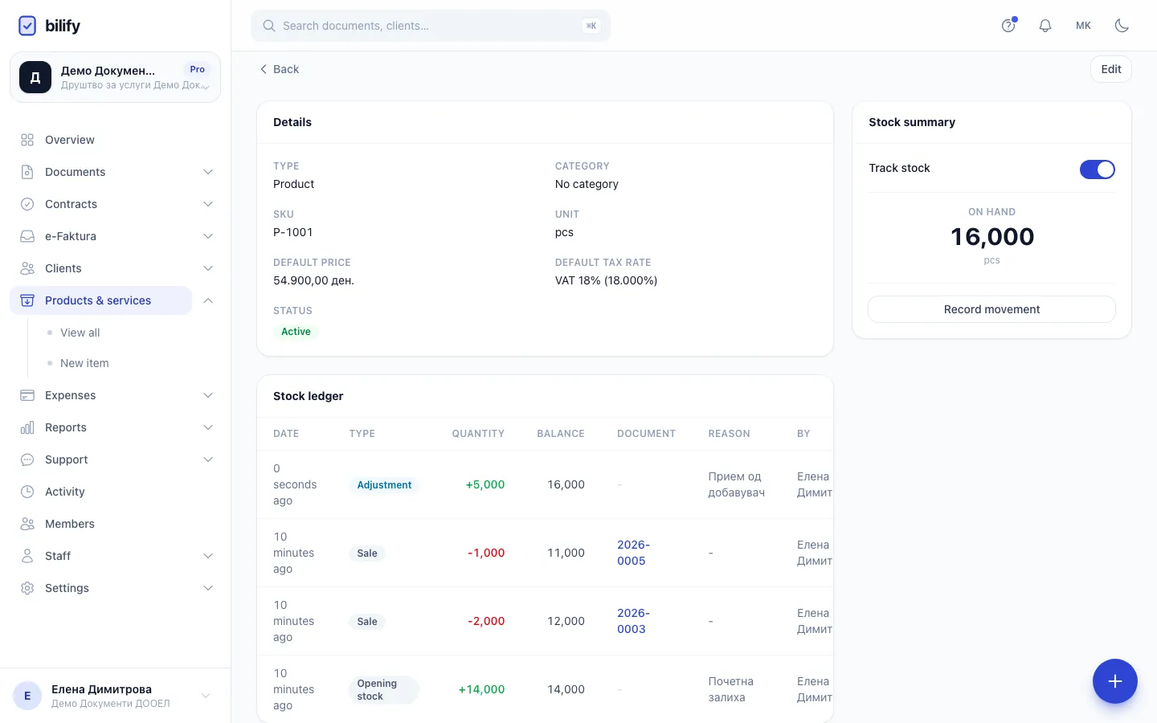Switch to dark mode moon icon
The width and height of the screenshot is (1157, 723).
coord(1122,26)
